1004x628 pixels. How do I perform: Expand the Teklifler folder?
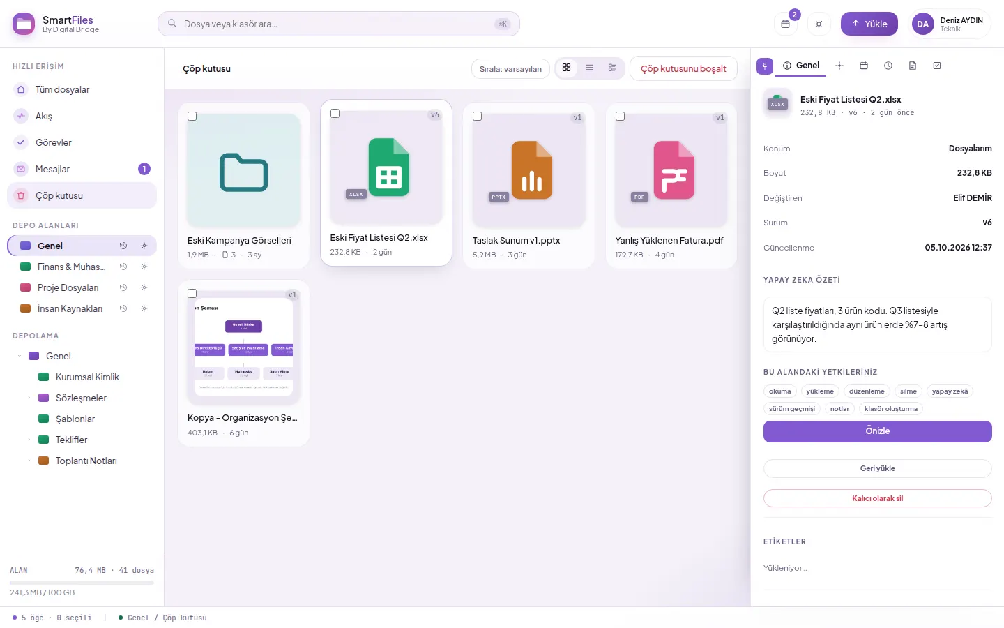pos(29,440)
